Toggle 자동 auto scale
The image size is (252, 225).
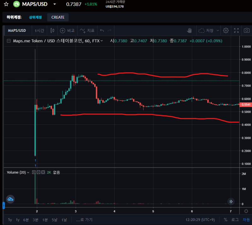pos(246,220)
